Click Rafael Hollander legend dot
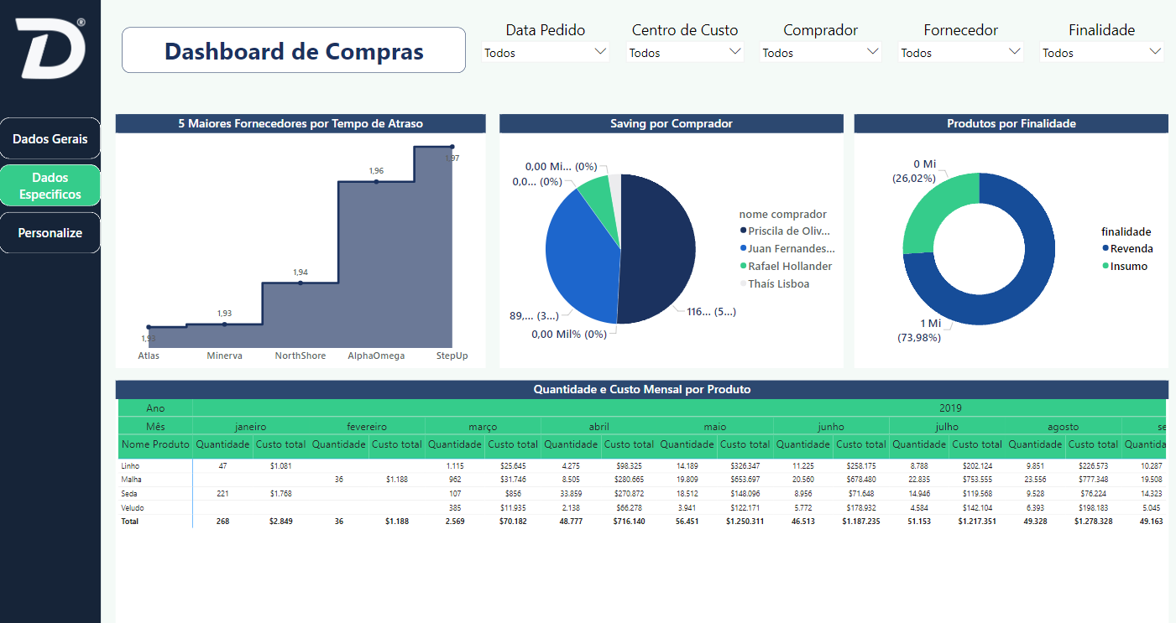The image size is (1176, 623). click(x=743, y=267)
